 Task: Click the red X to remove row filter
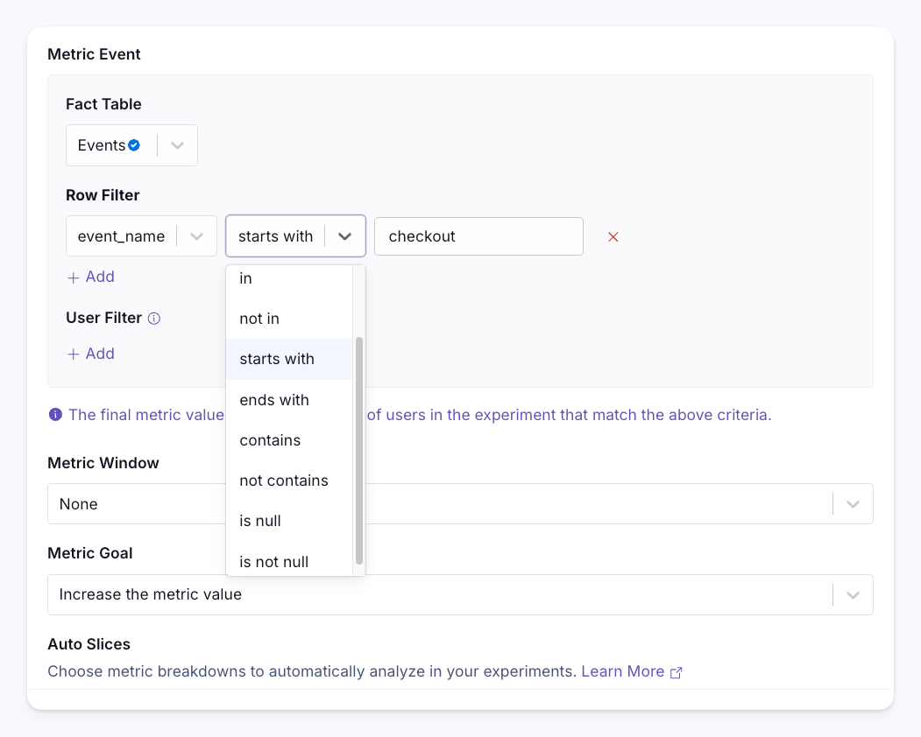click(613, 237)
